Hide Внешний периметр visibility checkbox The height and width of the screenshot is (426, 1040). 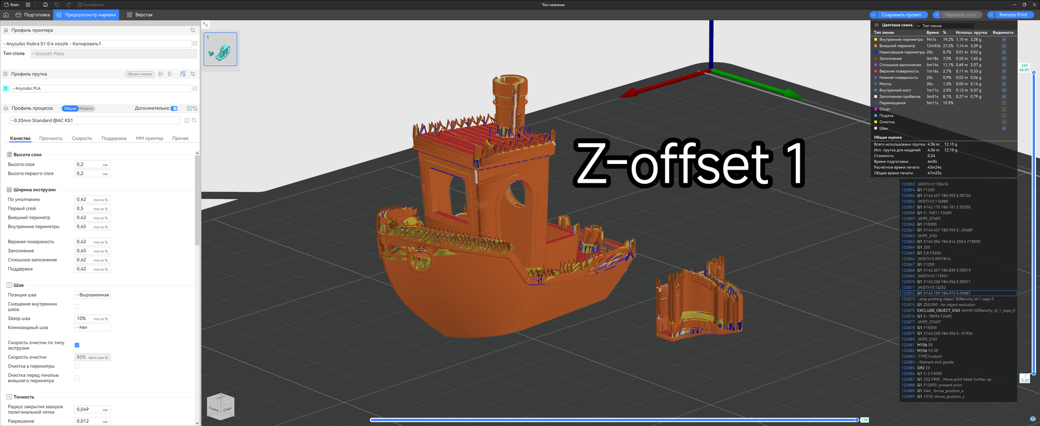coord(1004,46)
